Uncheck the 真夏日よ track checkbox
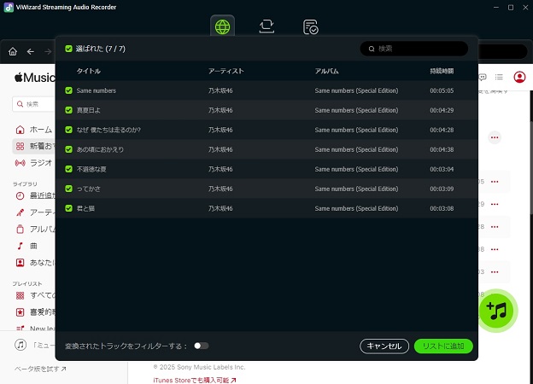Screen dimensions: 533x384 click(68, 110)
